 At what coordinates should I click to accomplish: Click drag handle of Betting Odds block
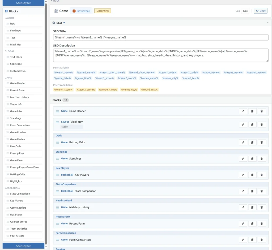[x=58, y=143]
